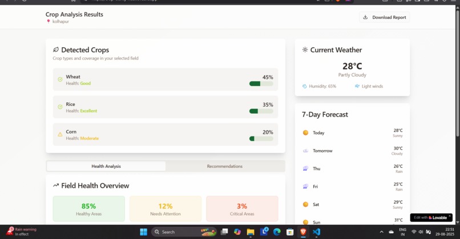
Task: Dismiss the Edit with Lovable badge
Action: pyautogui.click(x=449, y=216)
